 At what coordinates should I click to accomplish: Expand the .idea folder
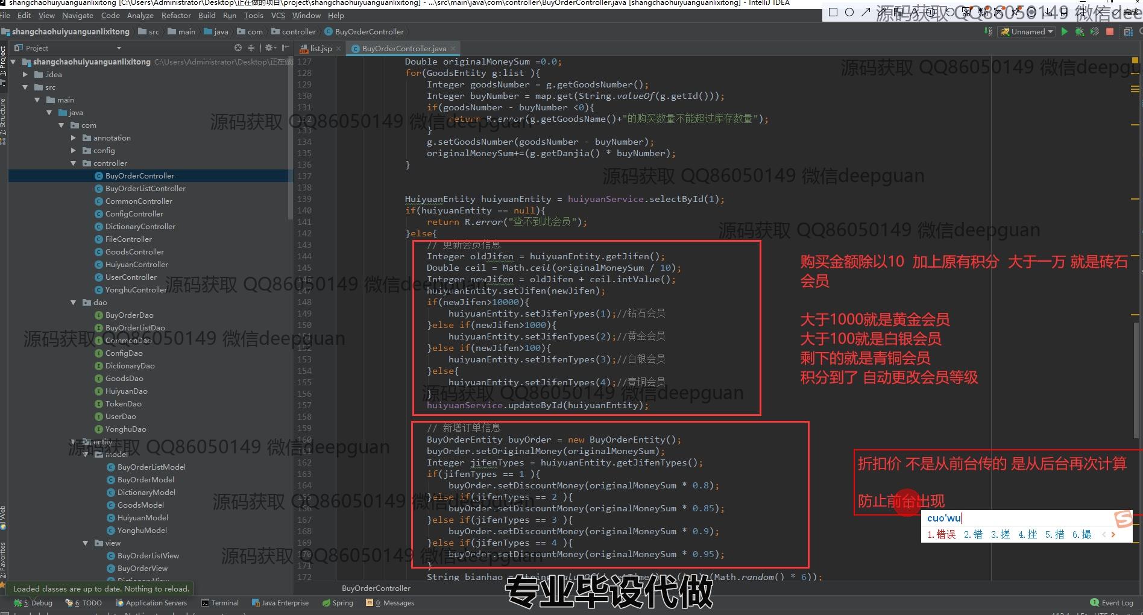25,75
